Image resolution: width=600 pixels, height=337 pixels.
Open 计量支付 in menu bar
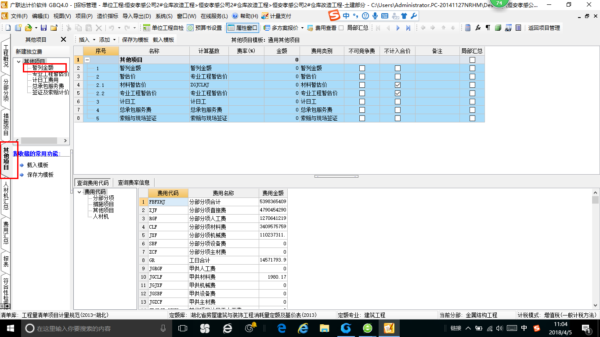[276, 16]
